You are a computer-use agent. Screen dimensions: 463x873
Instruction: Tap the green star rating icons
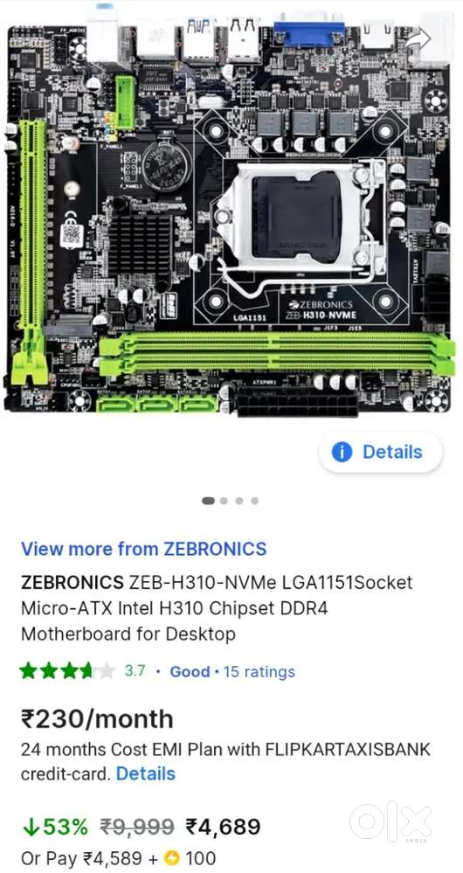tap(67, 671)
